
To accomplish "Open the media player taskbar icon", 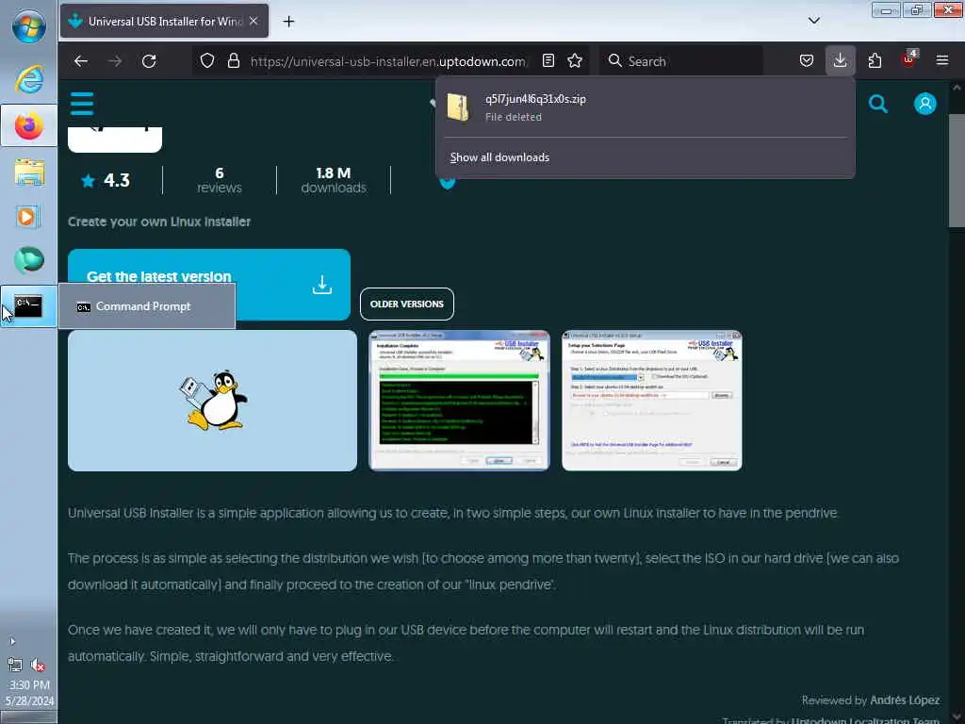I will pyautogui.click(x=29, y=217).
